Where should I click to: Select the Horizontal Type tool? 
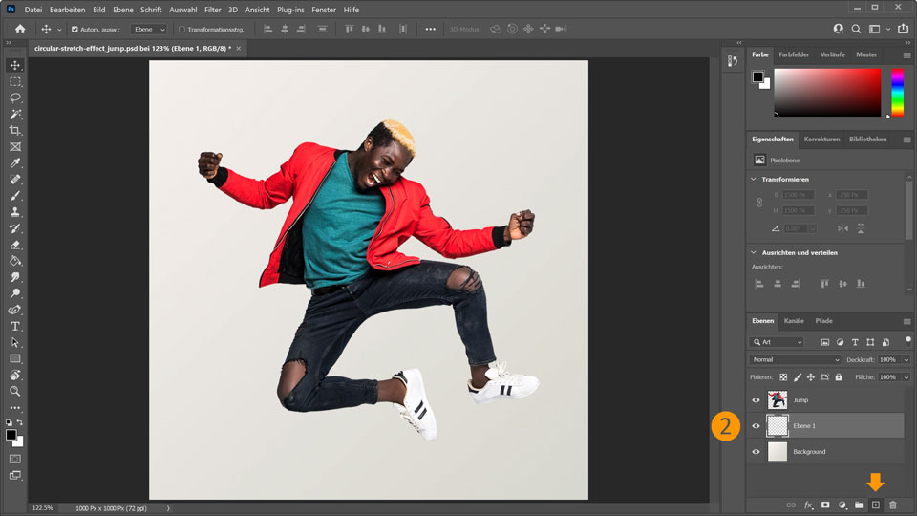(x=15, y=326)
